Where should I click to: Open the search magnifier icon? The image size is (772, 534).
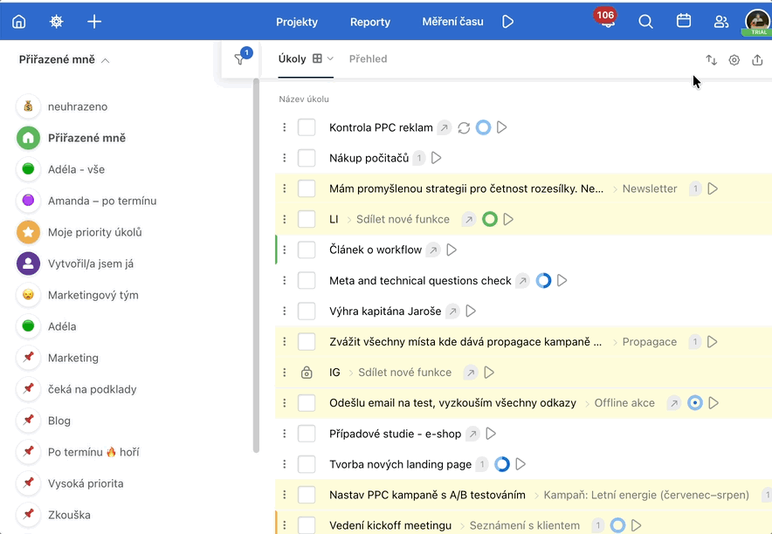[x=645, y=22]
